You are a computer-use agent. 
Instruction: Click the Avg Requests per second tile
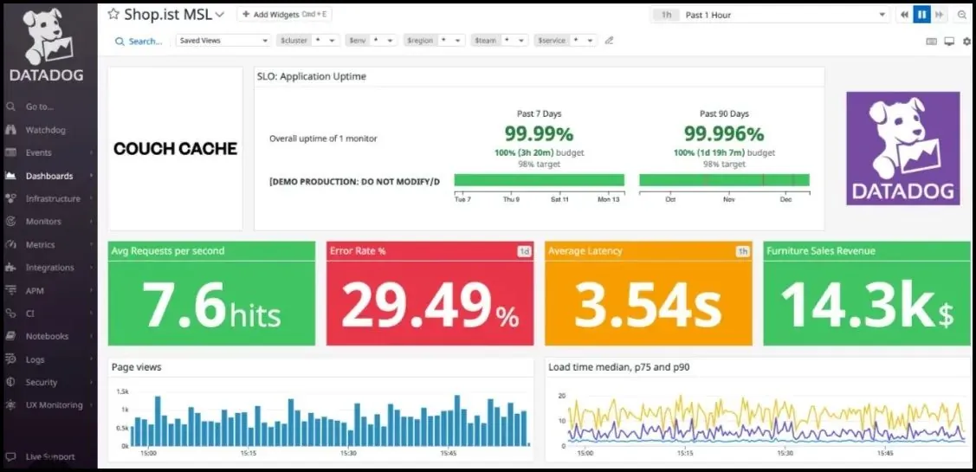(x=211, y=294)
